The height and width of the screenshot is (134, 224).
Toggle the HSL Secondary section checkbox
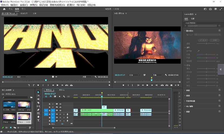[x=219, y=106]
